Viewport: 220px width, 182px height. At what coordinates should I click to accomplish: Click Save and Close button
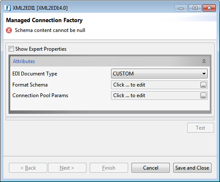(192, 168)
